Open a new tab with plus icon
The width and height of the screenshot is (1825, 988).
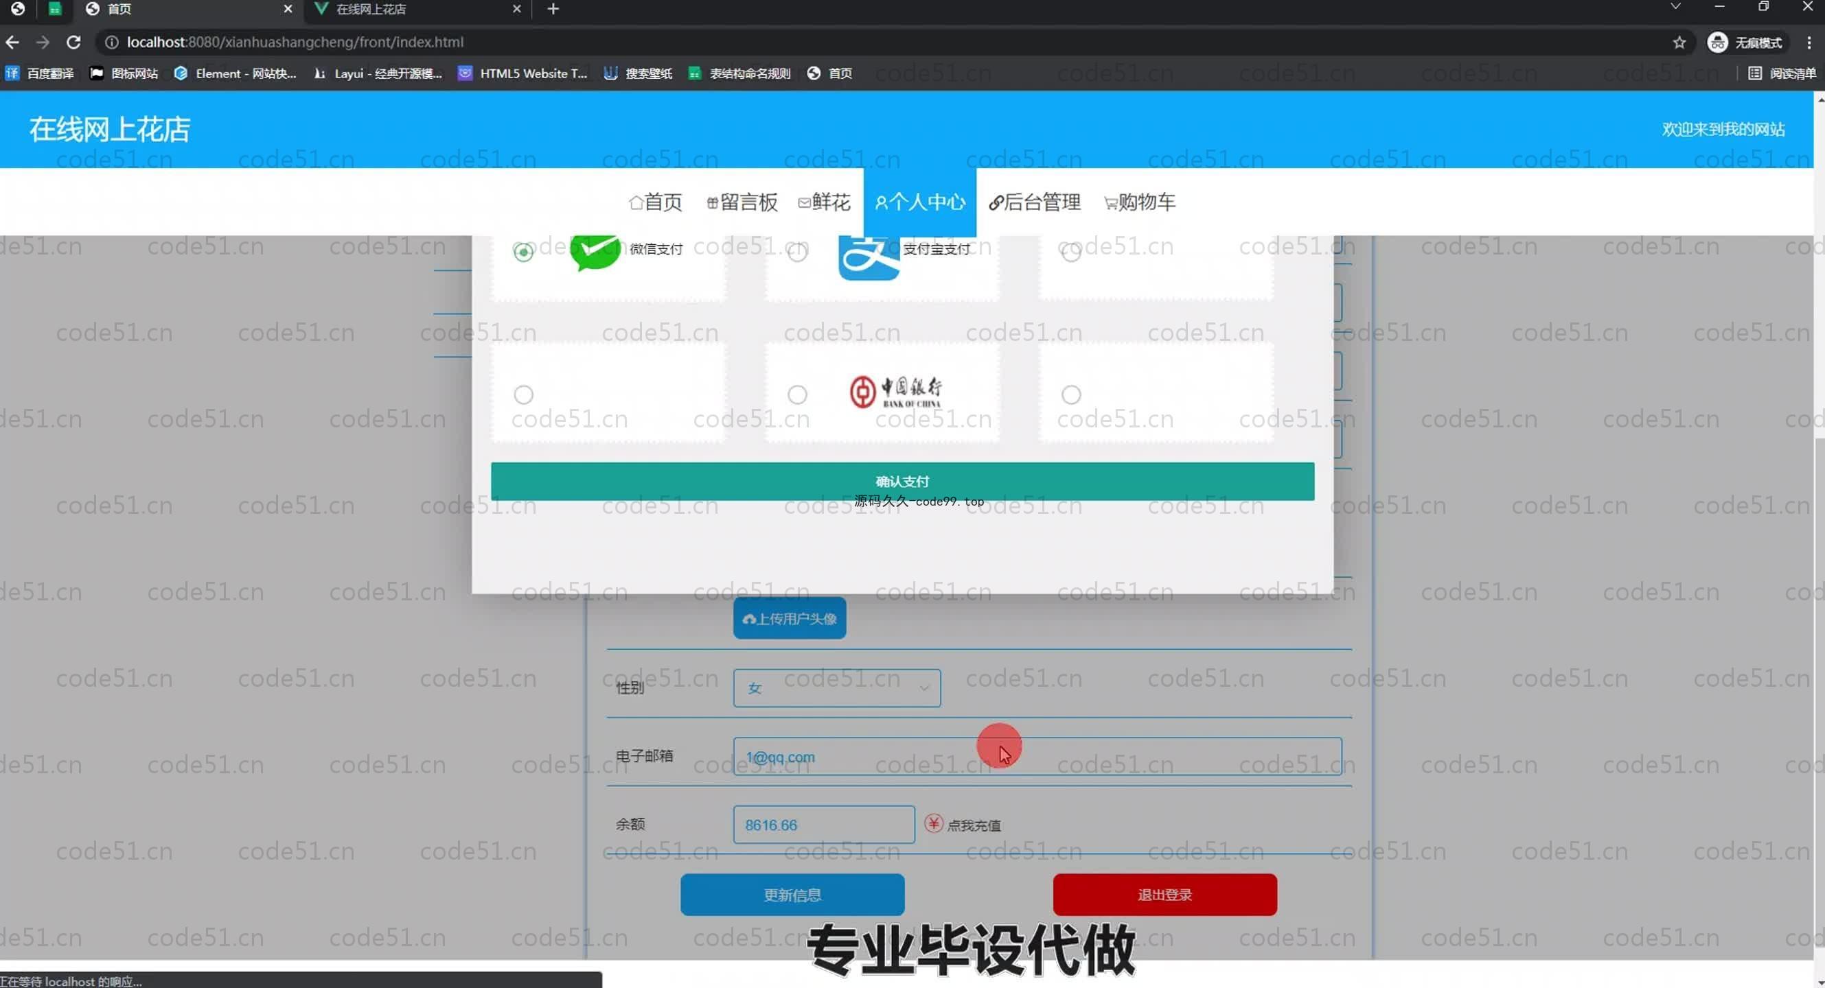(553, 9)
